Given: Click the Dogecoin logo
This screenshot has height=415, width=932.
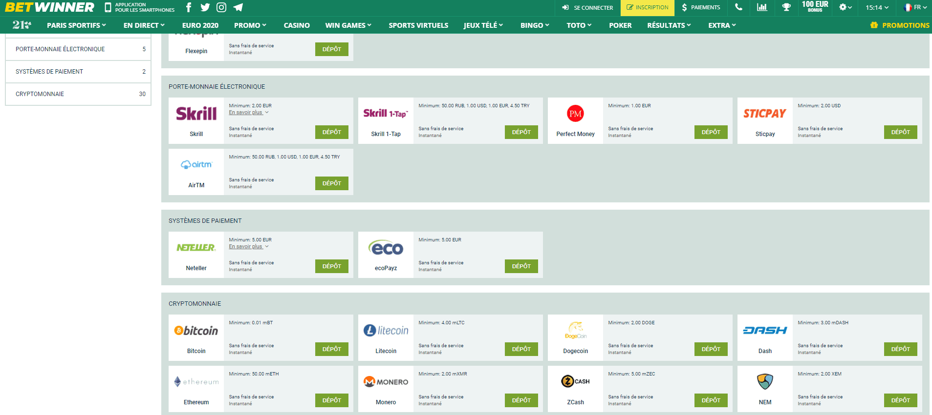Looking at the screenshot, I should (x=576, y=330).
